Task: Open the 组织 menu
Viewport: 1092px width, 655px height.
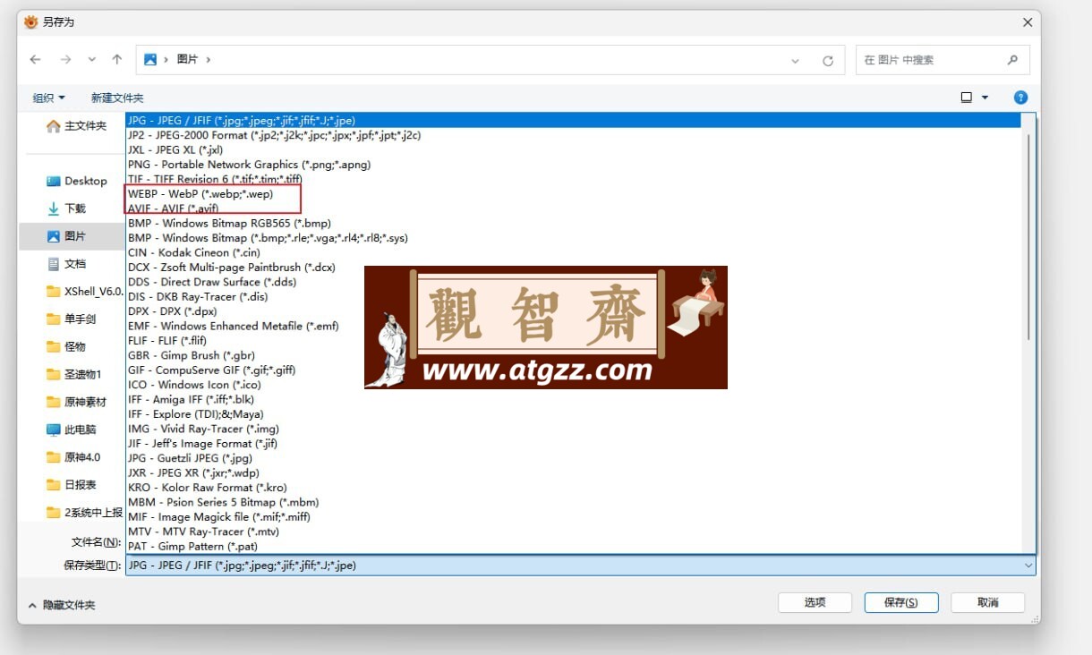Action: [49, 98]
